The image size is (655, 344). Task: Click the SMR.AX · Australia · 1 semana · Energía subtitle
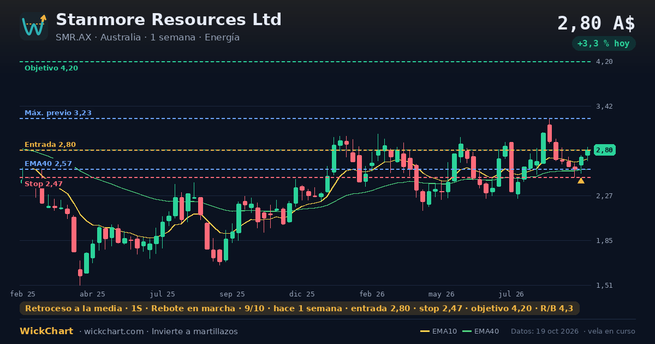pos(147,38)
